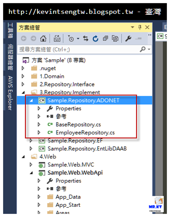This screenshot has height=217, width=170.
Task: Expand App_Data folder
Action: (x=39, y=197)
